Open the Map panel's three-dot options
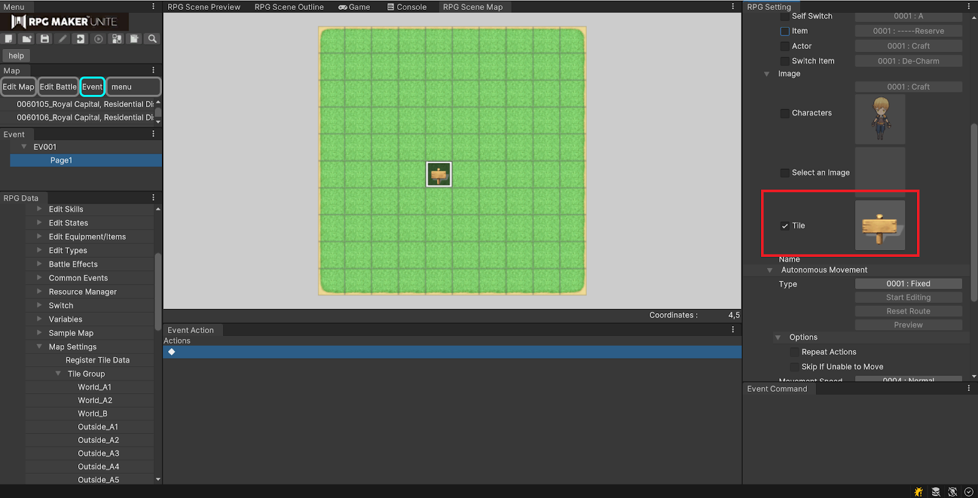The image size is (978, 498). click(x=153, y=70)
